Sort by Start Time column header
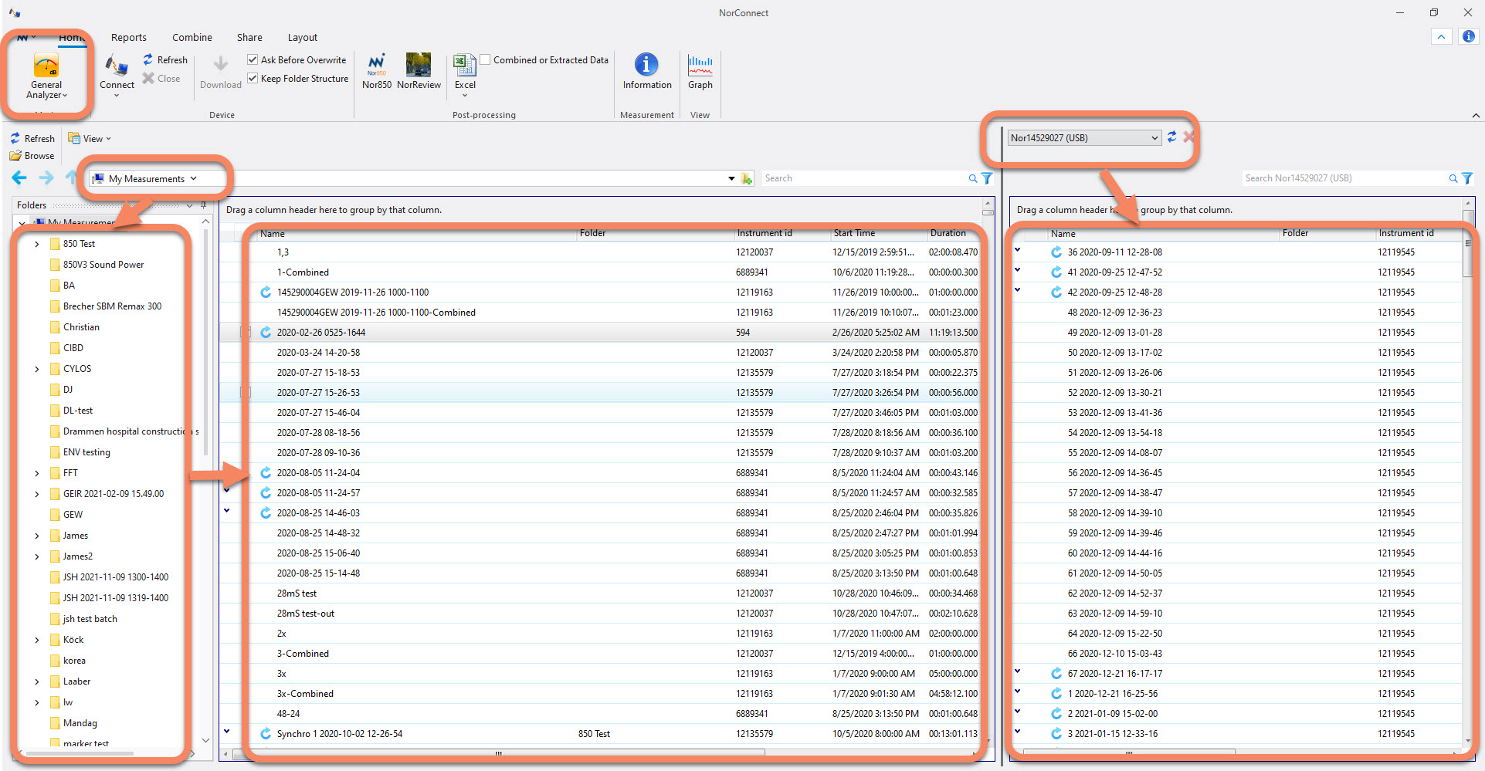 pyautogui.click(x=854, y=233)
